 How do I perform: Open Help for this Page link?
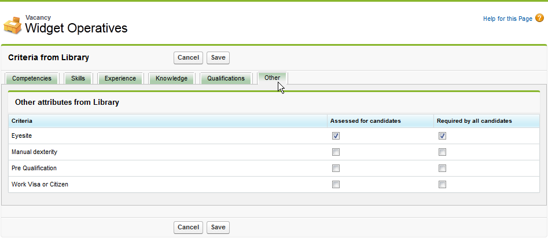tap(507, 19)
